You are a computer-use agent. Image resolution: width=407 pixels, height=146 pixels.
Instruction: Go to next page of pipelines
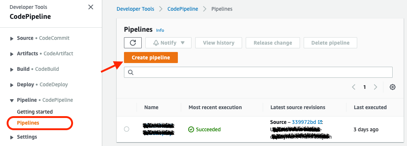(375, 87)
